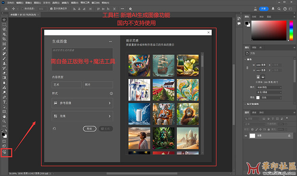
Task: Open the three-dots more align options
Action: (x=122, y=9)
